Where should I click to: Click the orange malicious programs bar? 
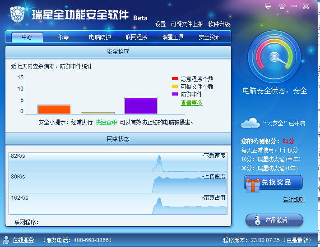(54, 110)
